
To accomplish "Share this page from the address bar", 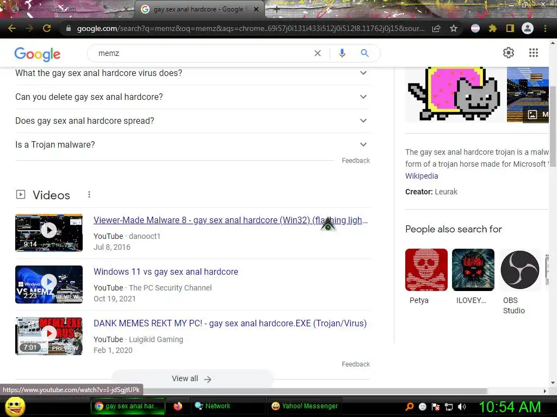I will click(436, 28).
